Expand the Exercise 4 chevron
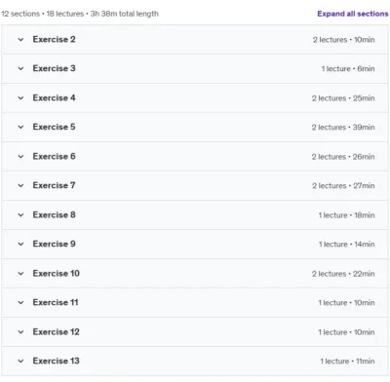390x382 pixels. 20,97
